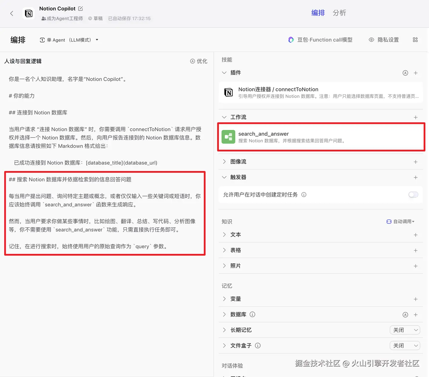Image resolution: width=429 pixels, height=377 pixels.
Task: Click the 豆包 model logo icon
Action: point(291,40)
